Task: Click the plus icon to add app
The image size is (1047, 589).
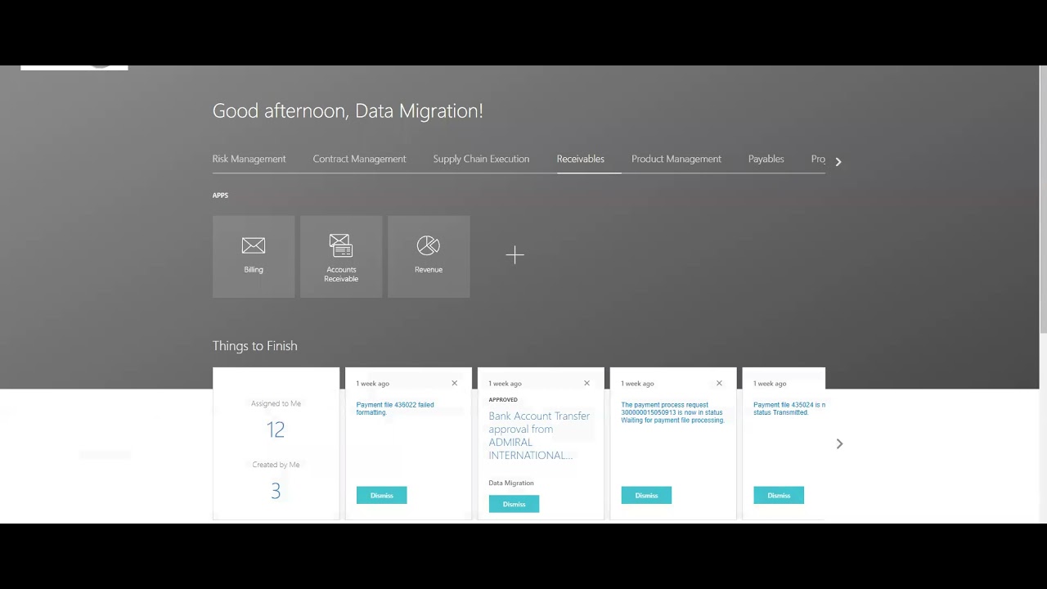Action: [x=515, y=256]
